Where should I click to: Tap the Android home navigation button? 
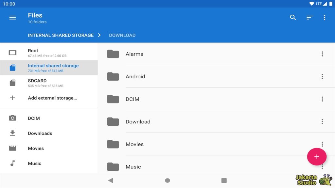(x=167, y=180)
